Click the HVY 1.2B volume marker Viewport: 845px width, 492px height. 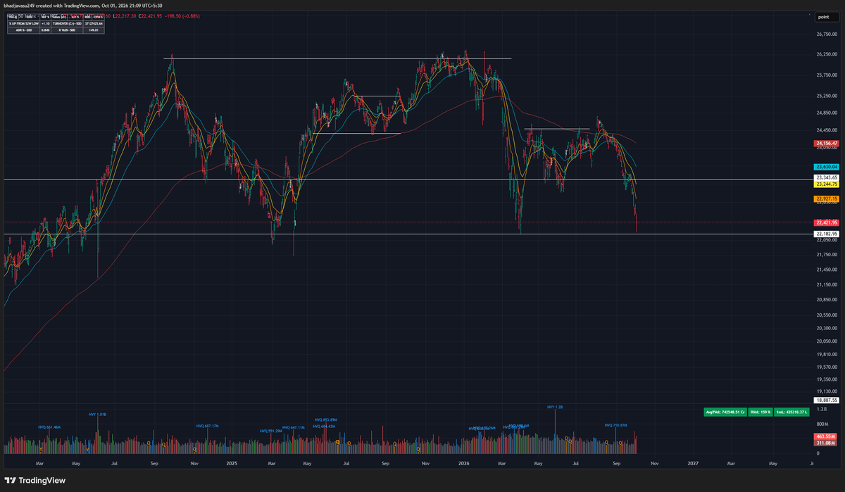(x=555, y=407)
